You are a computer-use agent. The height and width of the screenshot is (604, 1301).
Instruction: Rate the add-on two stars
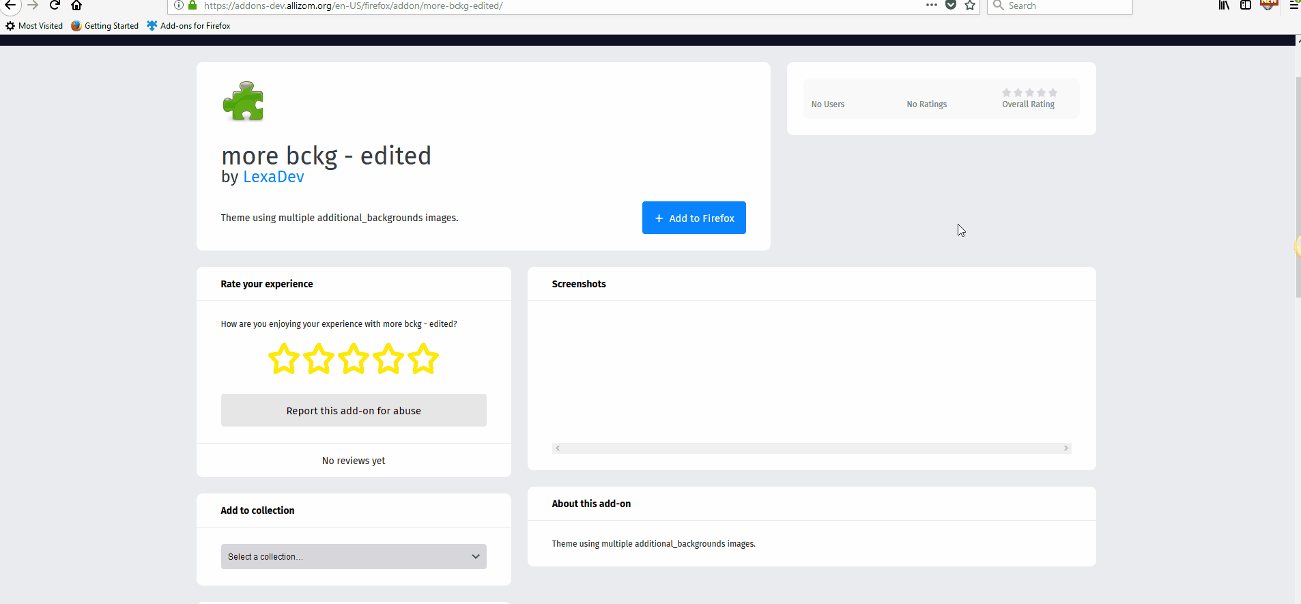pyautogui.click(x=319, y=358)
